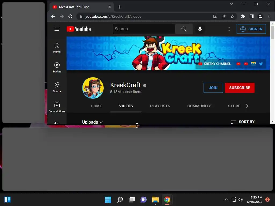Open the Uploads filter dropdown
The image size is (275, 206).
coord(92,122)
